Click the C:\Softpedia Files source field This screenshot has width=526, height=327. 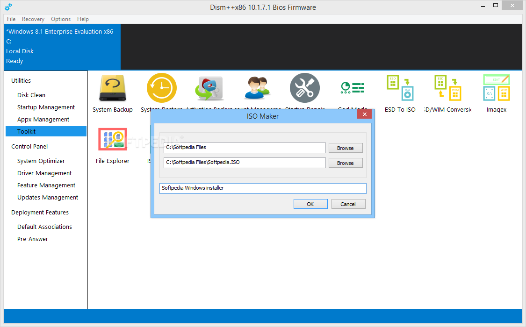click(245, 148)
